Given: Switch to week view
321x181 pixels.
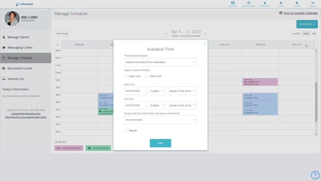Looking at the screenshot, I should [x=306, y=33].
